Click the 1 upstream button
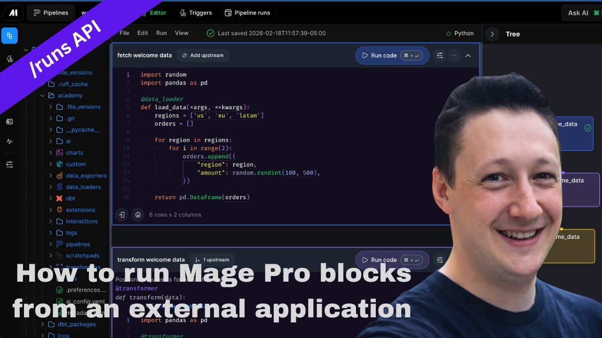Viewport: 602px width, 338px height. click(x=212, y=260)
